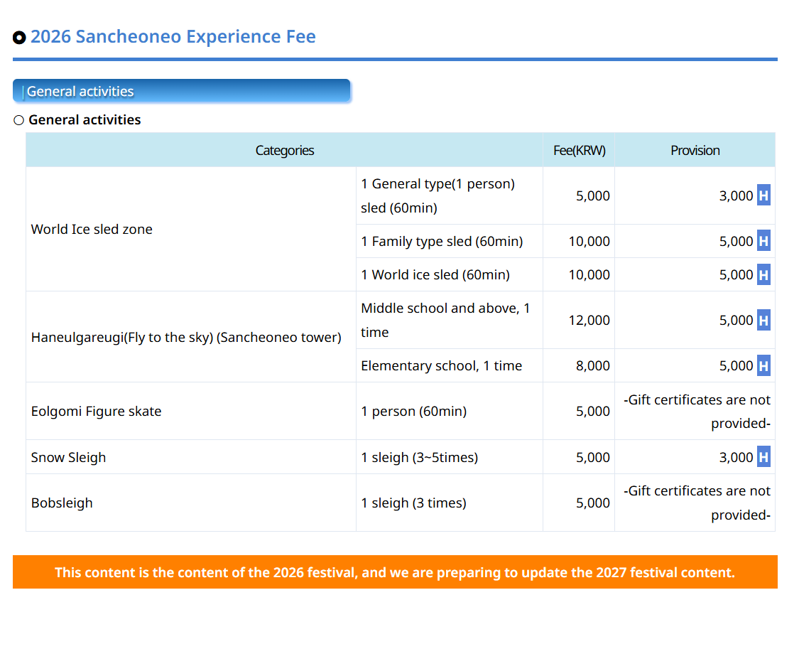Click '1 sleigh (3 times)' cell
Screen dimensions: 799x649
[x=450, y=503]
